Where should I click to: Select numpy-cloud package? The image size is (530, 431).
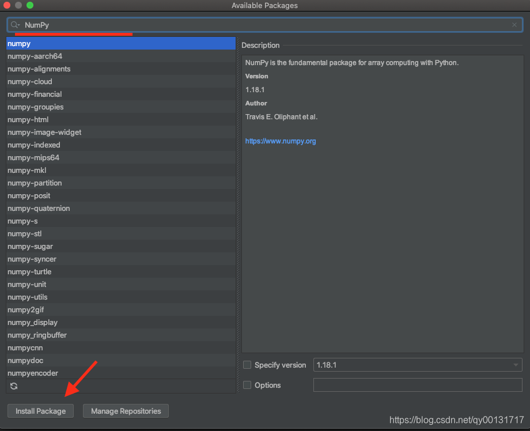[120, 81]
